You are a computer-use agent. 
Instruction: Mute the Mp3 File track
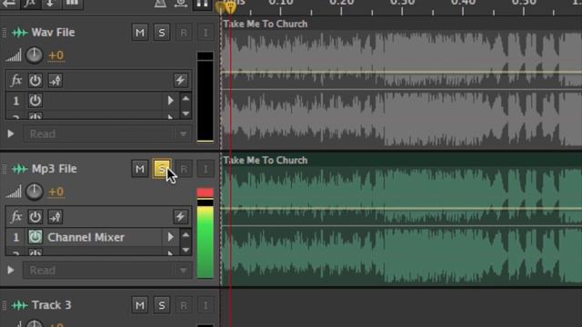[x=140, y=169]
